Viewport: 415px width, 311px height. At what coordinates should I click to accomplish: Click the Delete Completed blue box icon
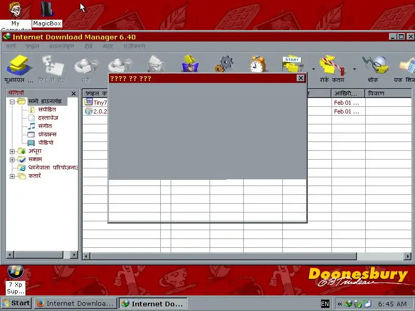click(x=190, y=63)
